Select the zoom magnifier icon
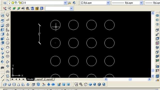This screenshot has width=160, height=90. [x=9, y=8]
